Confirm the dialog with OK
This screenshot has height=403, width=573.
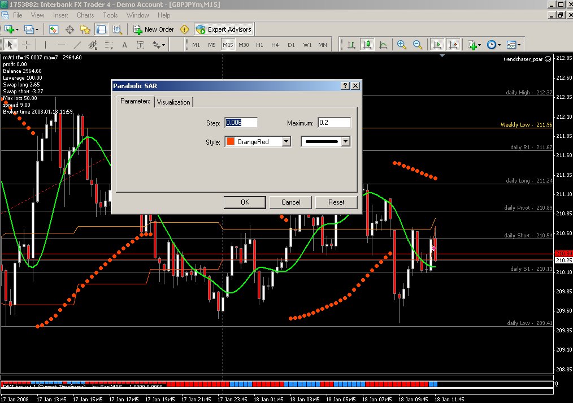(x=245, y=202)
